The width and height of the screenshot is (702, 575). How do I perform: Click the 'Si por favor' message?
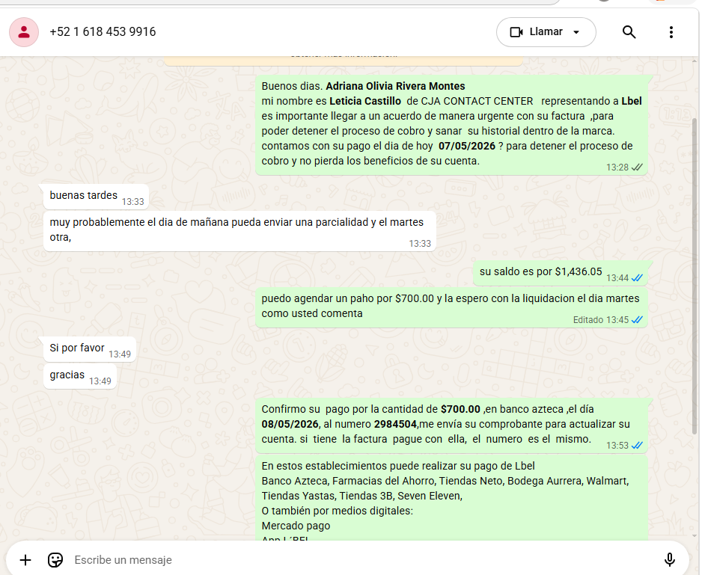click(x=90, y=349)
